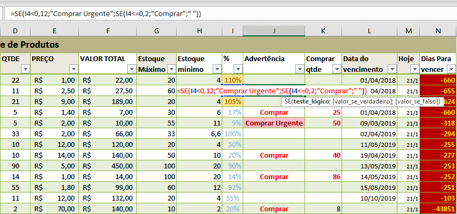
Task: Select the Estoque Máximo cell showing 55
Action: click(x=156, y=123)
